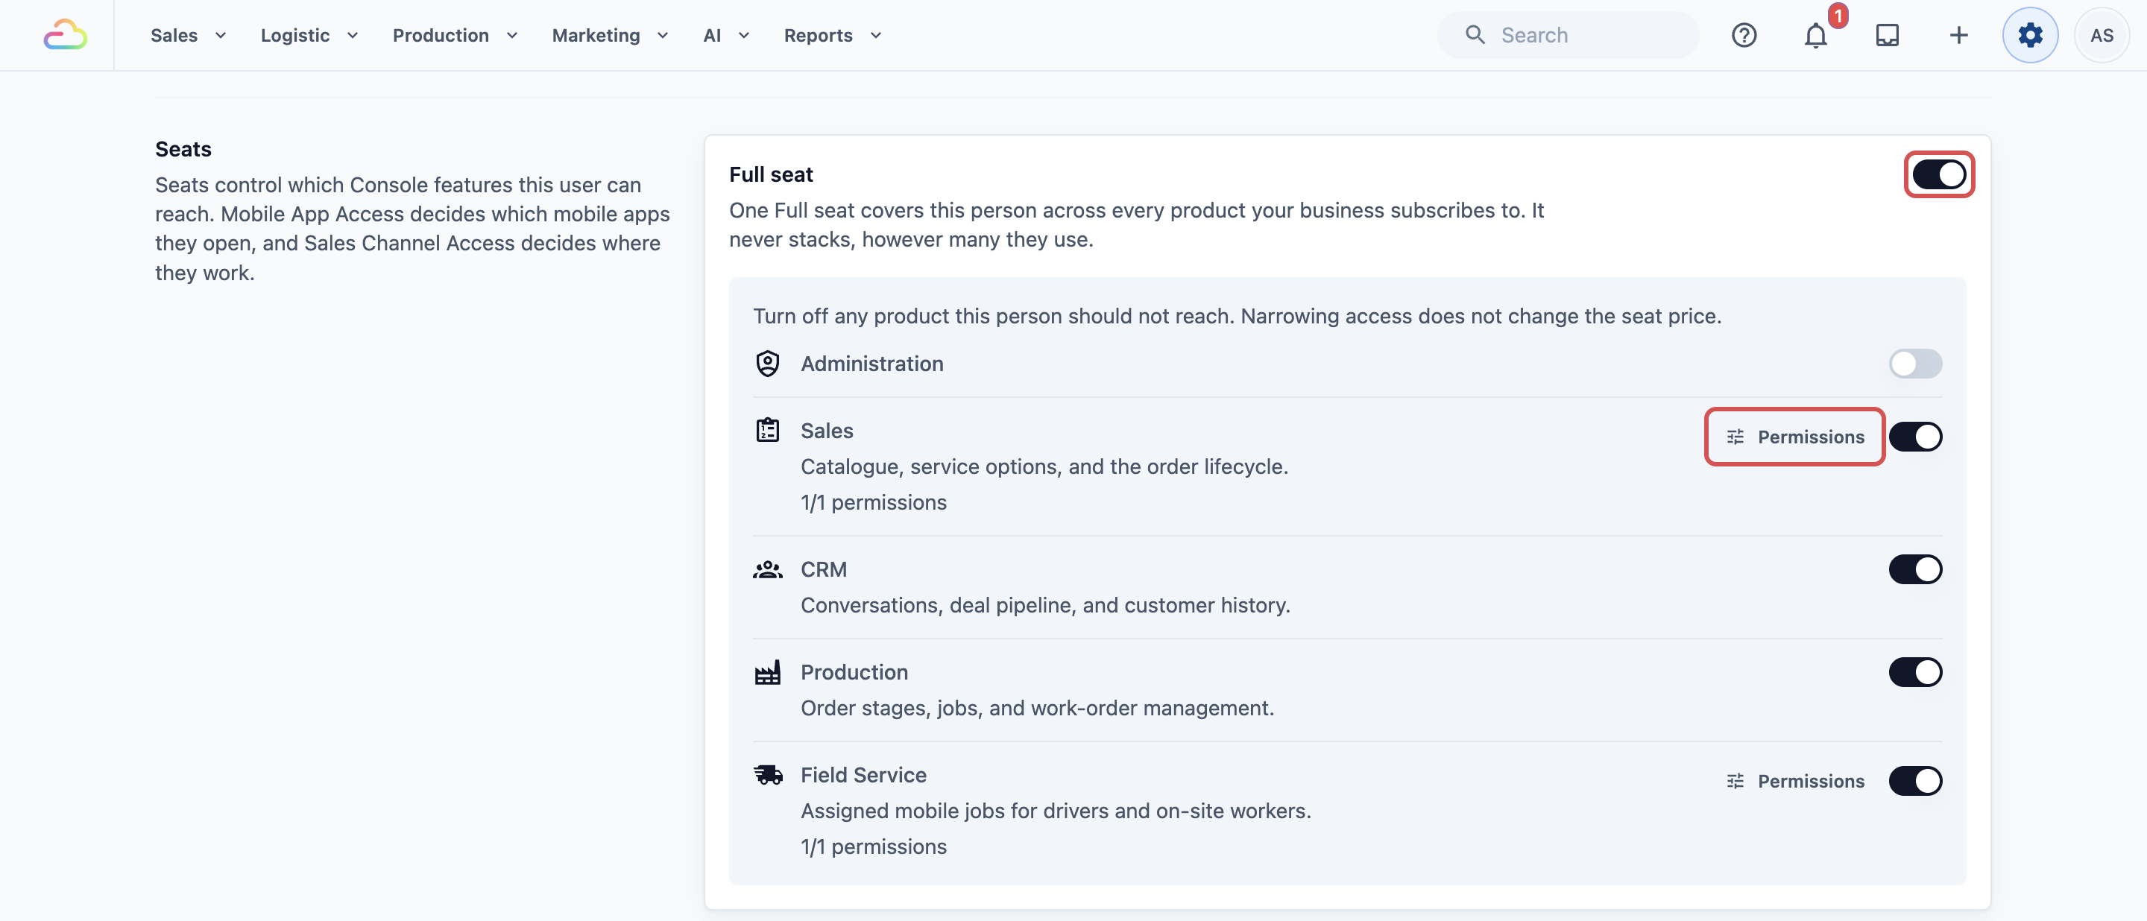Viewport: 2147px width, 921px height.
Task: Expand the Production nav chevron
Action: click(511, 35)
